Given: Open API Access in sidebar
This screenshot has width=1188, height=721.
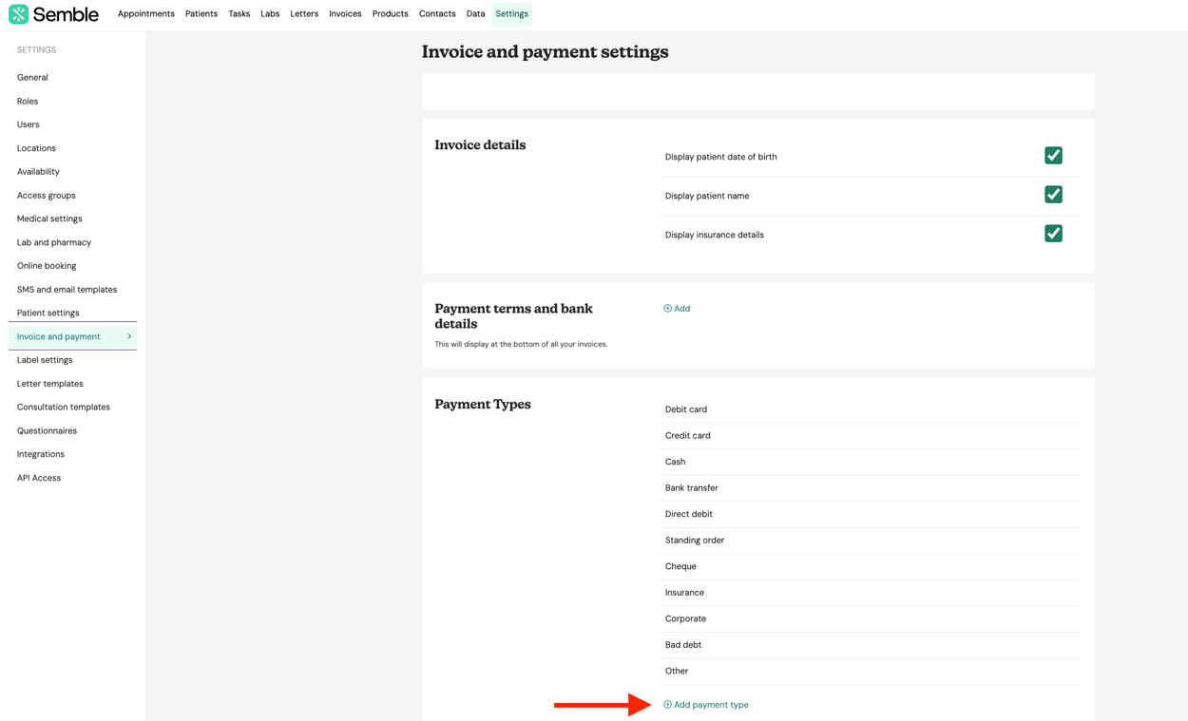Looking at the screenshot, I should pyautogui.click(x=39, y=478).
